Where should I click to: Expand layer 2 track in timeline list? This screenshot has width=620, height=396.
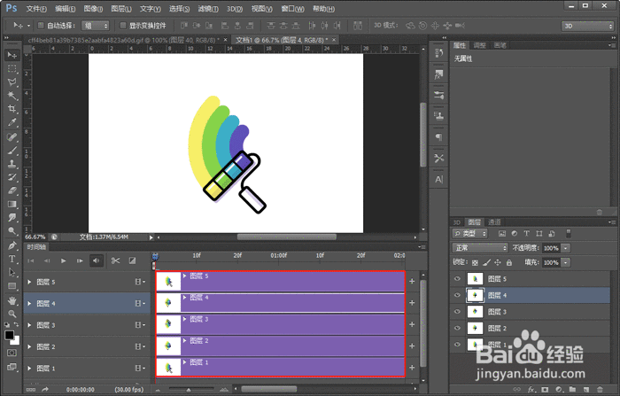click(29, 346)
